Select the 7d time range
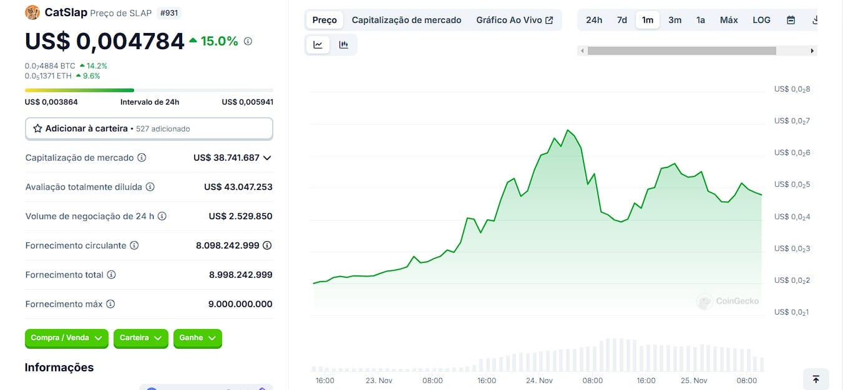 [x=622, y=20]
